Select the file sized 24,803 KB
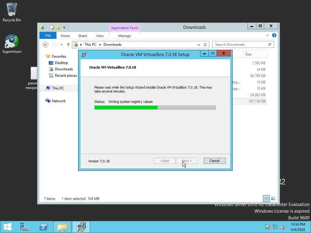Image resolution: width=311 pixels, height=233 pixels. [258, 95]
